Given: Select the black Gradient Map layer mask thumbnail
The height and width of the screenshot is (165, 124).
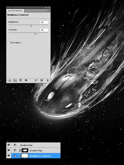Looking at the screenshot, I should (x=25, y=150).
